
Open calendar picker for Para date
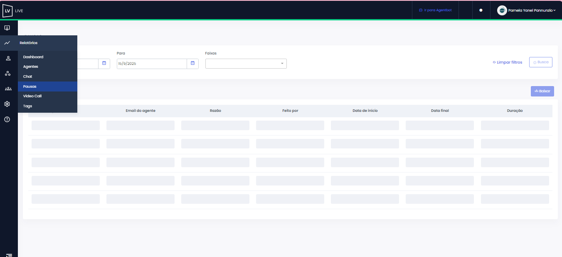tap(192, 64)
